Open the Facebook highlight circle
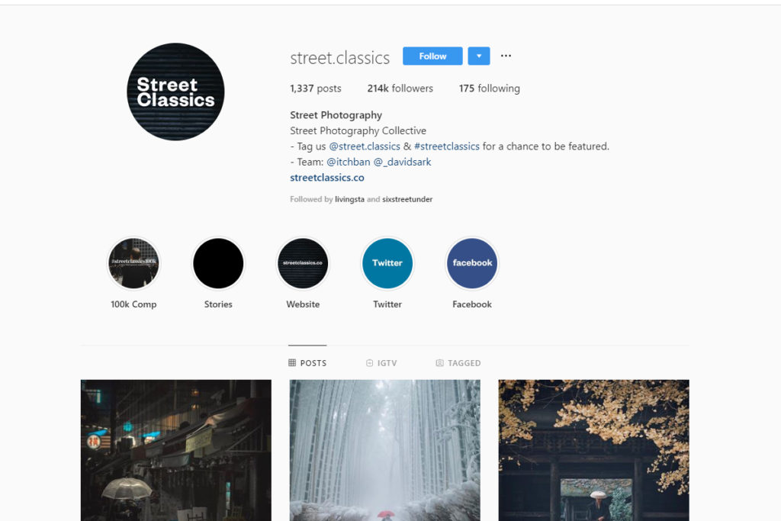This screenshot has height=521, width=781. (472, 263)
